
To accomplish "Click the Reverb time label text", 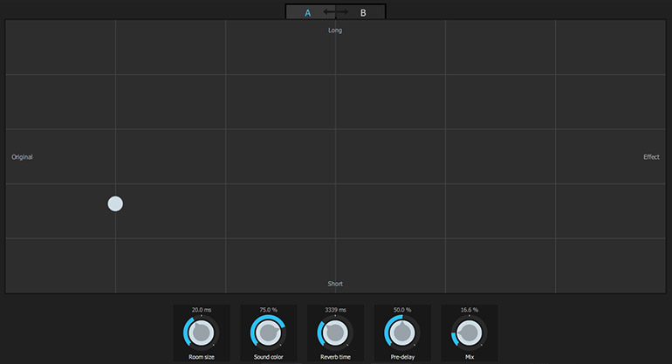I will pyautogui.click(x=336, y=357).
